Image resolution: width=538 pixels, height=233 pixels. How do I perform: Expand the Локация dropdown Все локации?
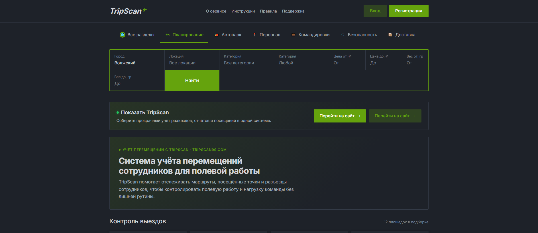pyautogui.click(x=192, y=60)
